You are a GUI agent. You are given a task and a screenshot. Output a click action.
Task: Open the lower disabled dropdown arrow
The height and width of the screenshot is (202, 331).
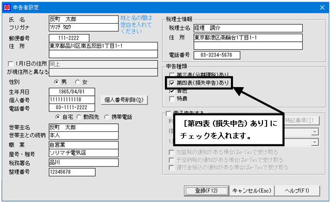click(315, 142)
